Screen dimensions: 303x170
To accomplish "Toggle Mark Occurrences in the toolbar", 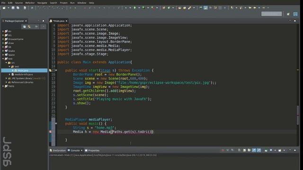I will [x=205, y=8].
